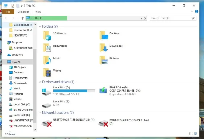Select Videos in the sidebar tree
Image resolution: width=204 pixels, height=139 pixels.
(15, 99)
